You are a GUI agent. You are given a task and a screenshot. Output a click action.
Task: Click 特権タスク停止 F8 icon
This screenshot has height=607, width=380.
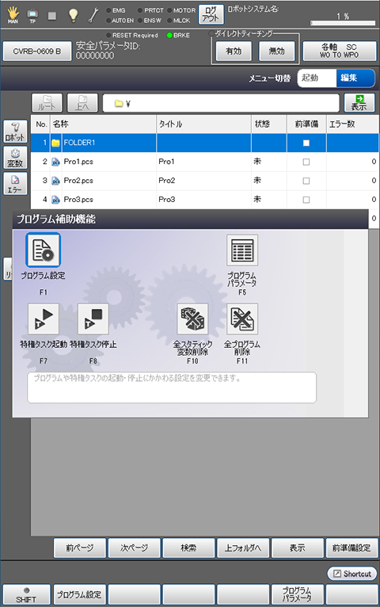pyautogui.click(x=93, y=319)
